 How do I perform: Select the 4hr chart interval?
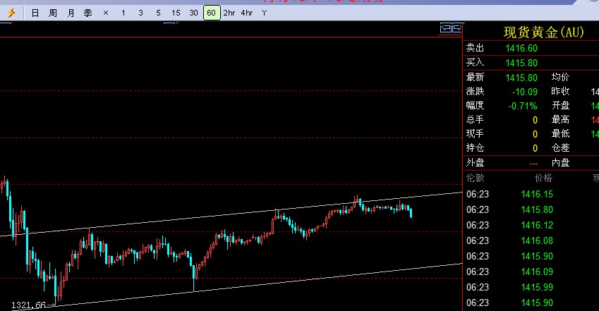coord(247,13)
